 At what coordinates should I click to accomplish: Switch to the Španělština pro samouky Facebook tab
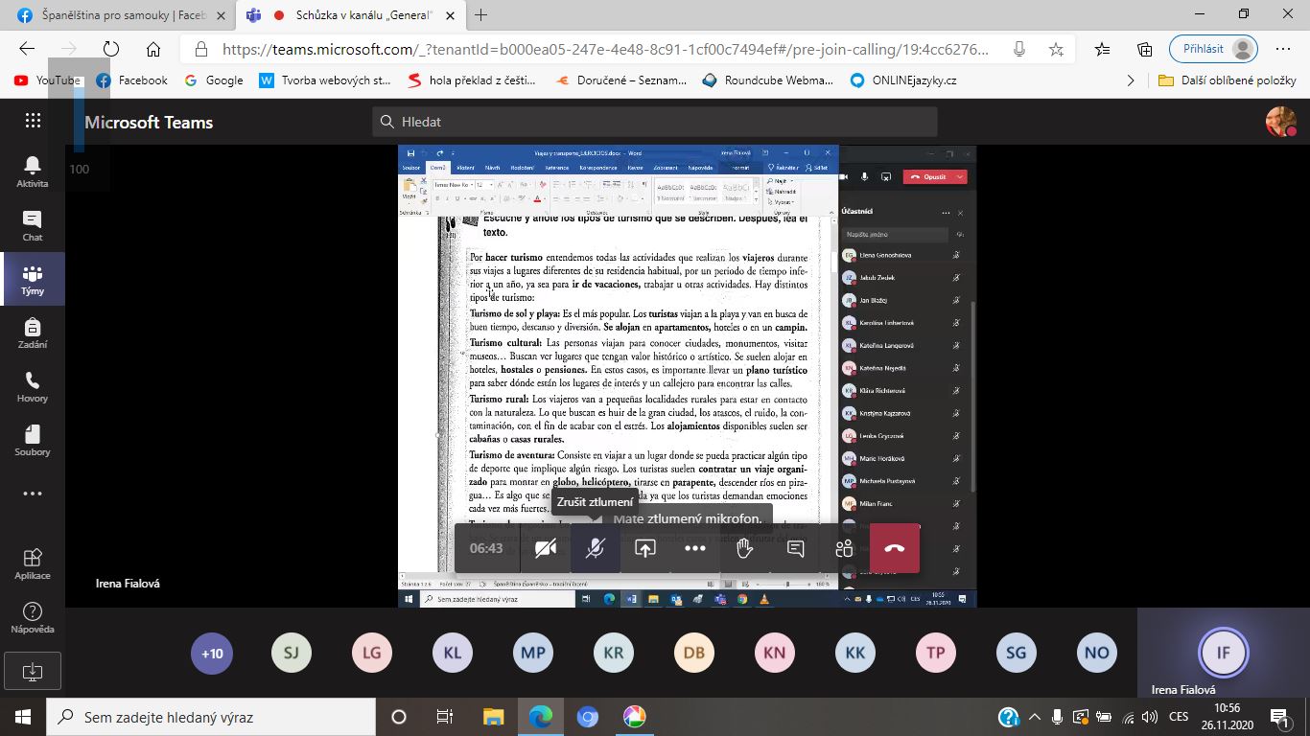pos(119,15)
